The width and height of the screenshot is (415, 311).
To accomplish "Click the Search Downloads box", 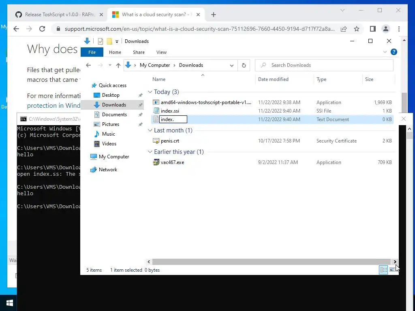I will point(324,65).
